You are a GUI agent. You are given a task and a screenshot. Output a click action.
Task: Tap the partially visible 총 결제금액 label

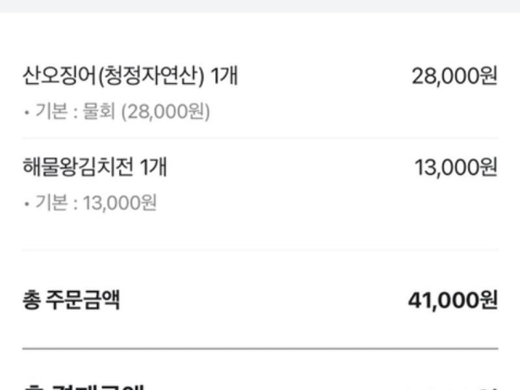[83, 386]
